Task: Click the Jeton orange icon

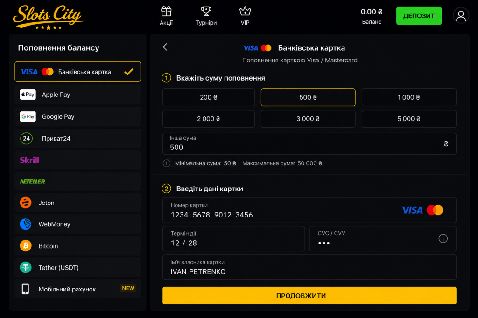Action: point(26,203)
